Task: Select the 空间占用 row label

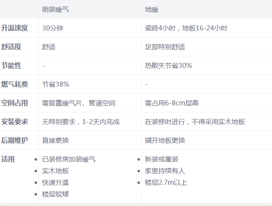Action: (15, 103)
